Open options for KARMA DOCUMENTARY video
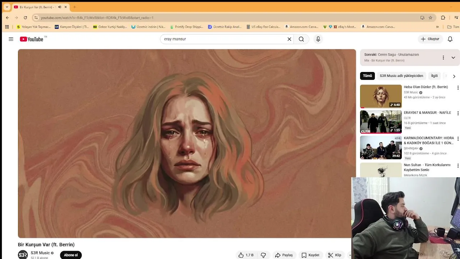Viewport: 460px width, 259px height. click(x=457, y=139)
